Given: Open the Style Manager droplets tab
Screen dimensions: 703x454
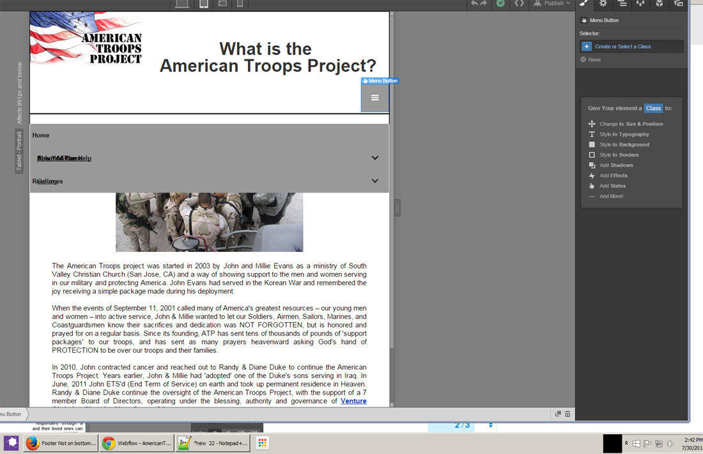Looking at the screenshot, I should pos(640,4).
